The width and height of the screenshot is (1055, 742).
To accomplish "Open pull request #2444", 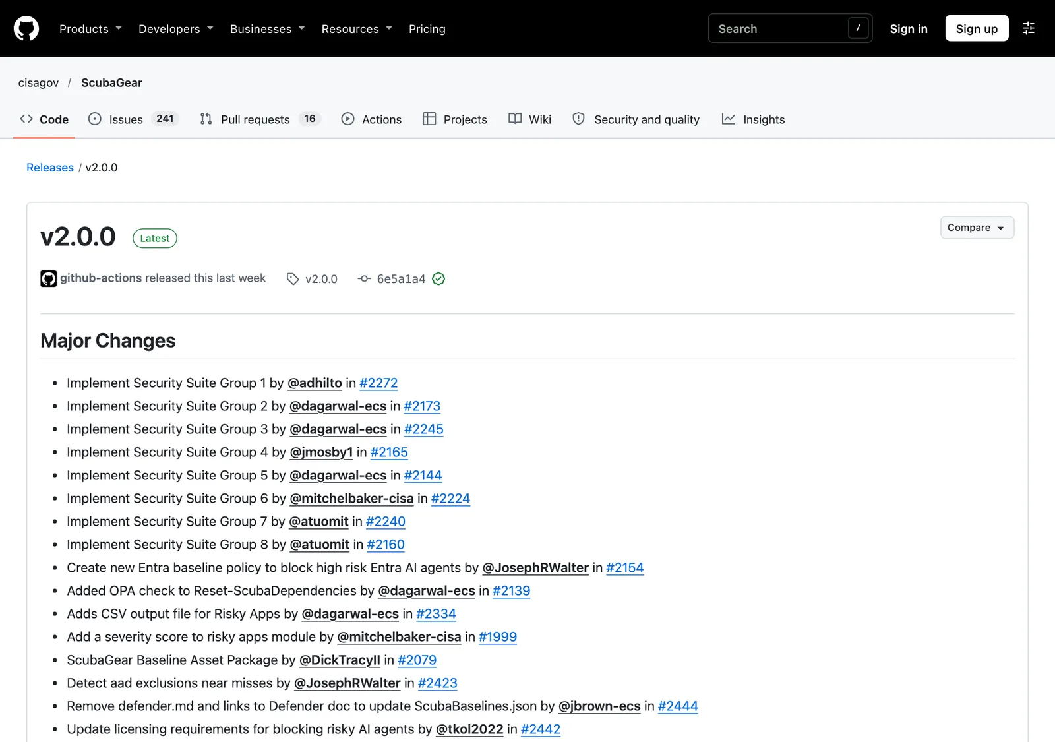I will tap(678, 706).
